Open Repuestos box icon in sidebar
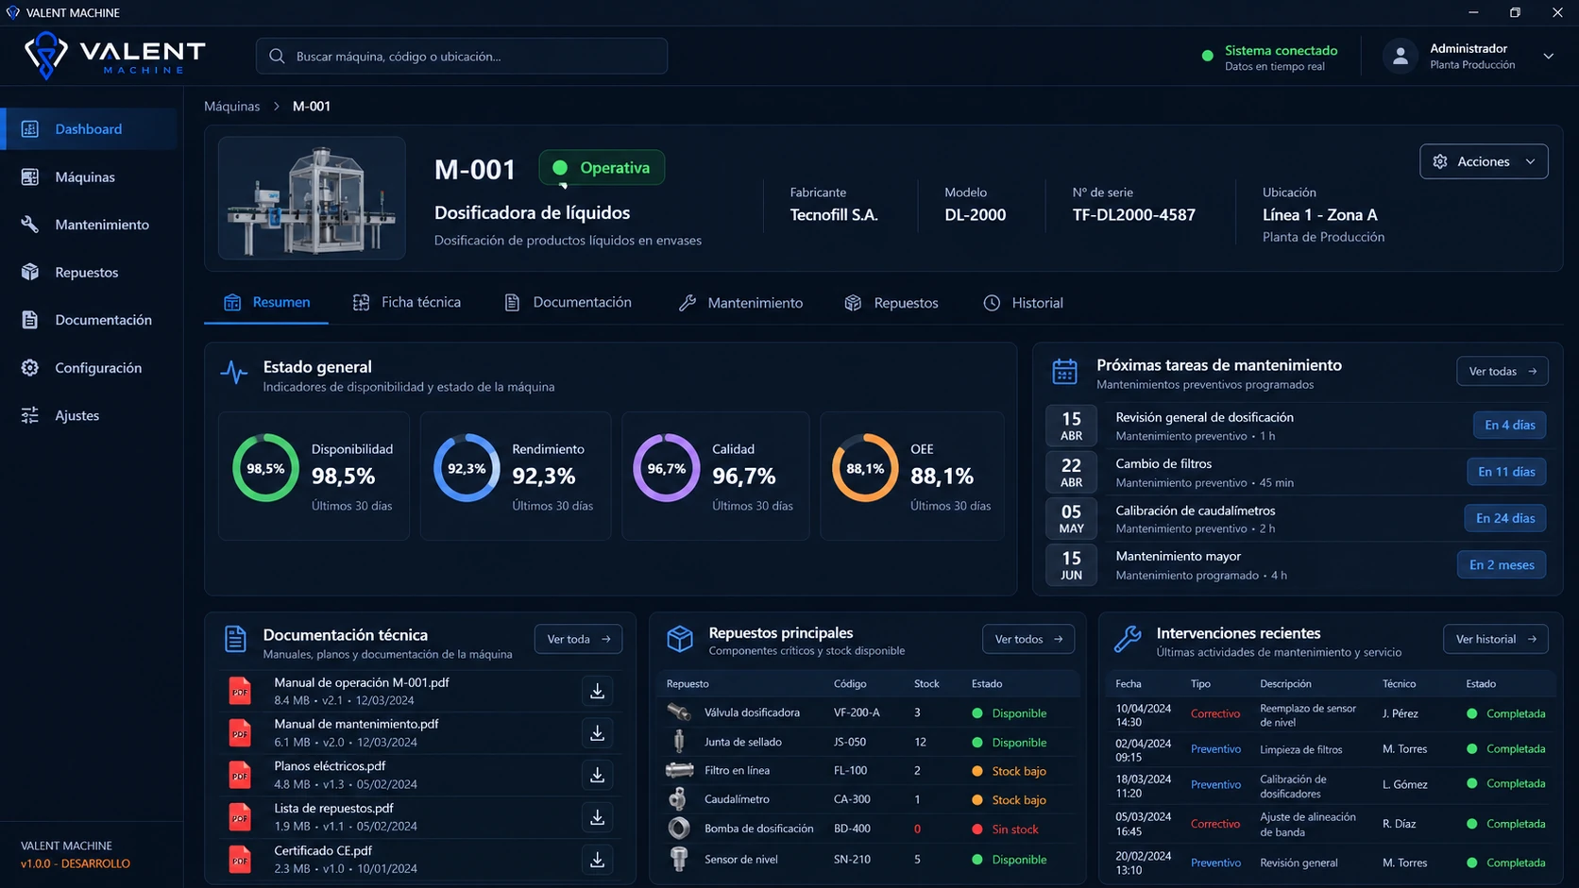The image size is (1579, 888). coord(30,272)
